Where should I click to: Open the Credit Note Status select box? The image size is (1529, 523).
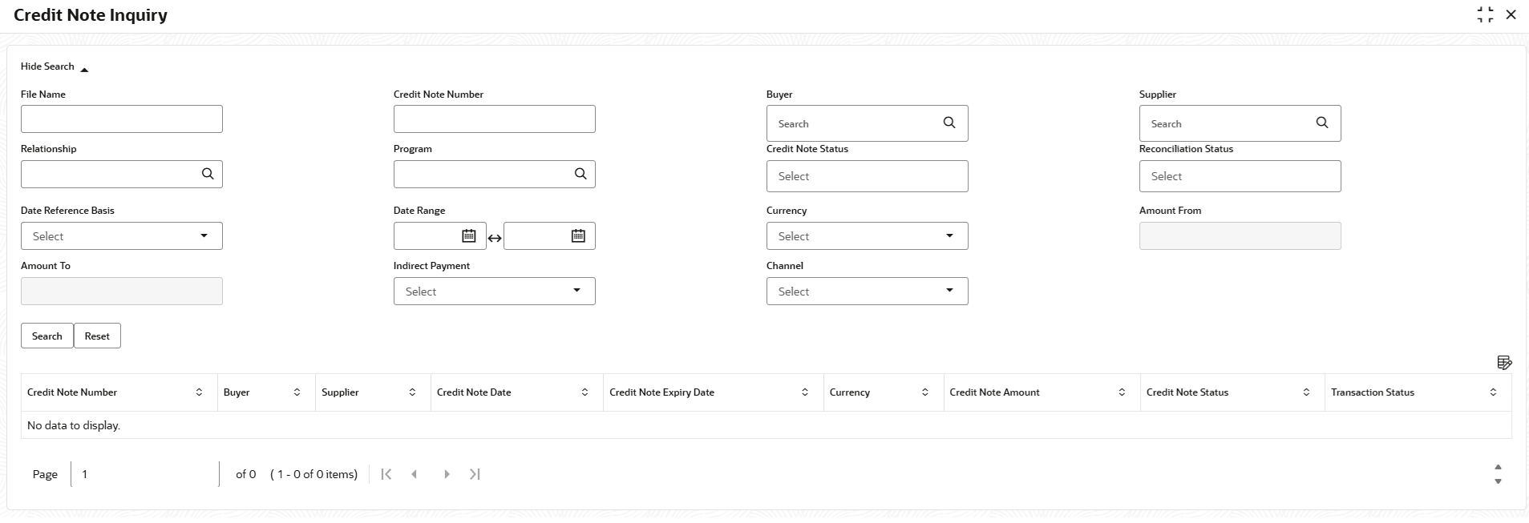tap(868, 176)
